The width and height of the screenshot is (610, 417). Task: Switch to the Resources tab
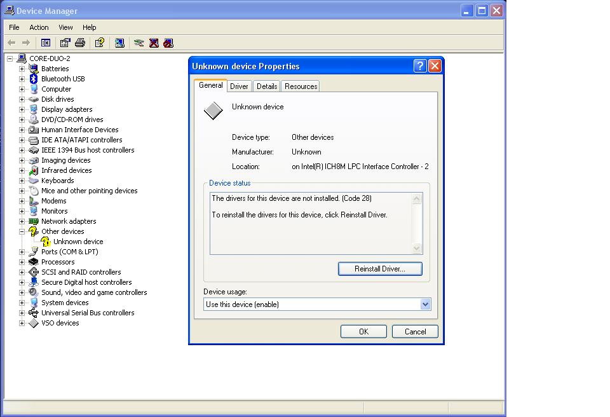[301, 86]
